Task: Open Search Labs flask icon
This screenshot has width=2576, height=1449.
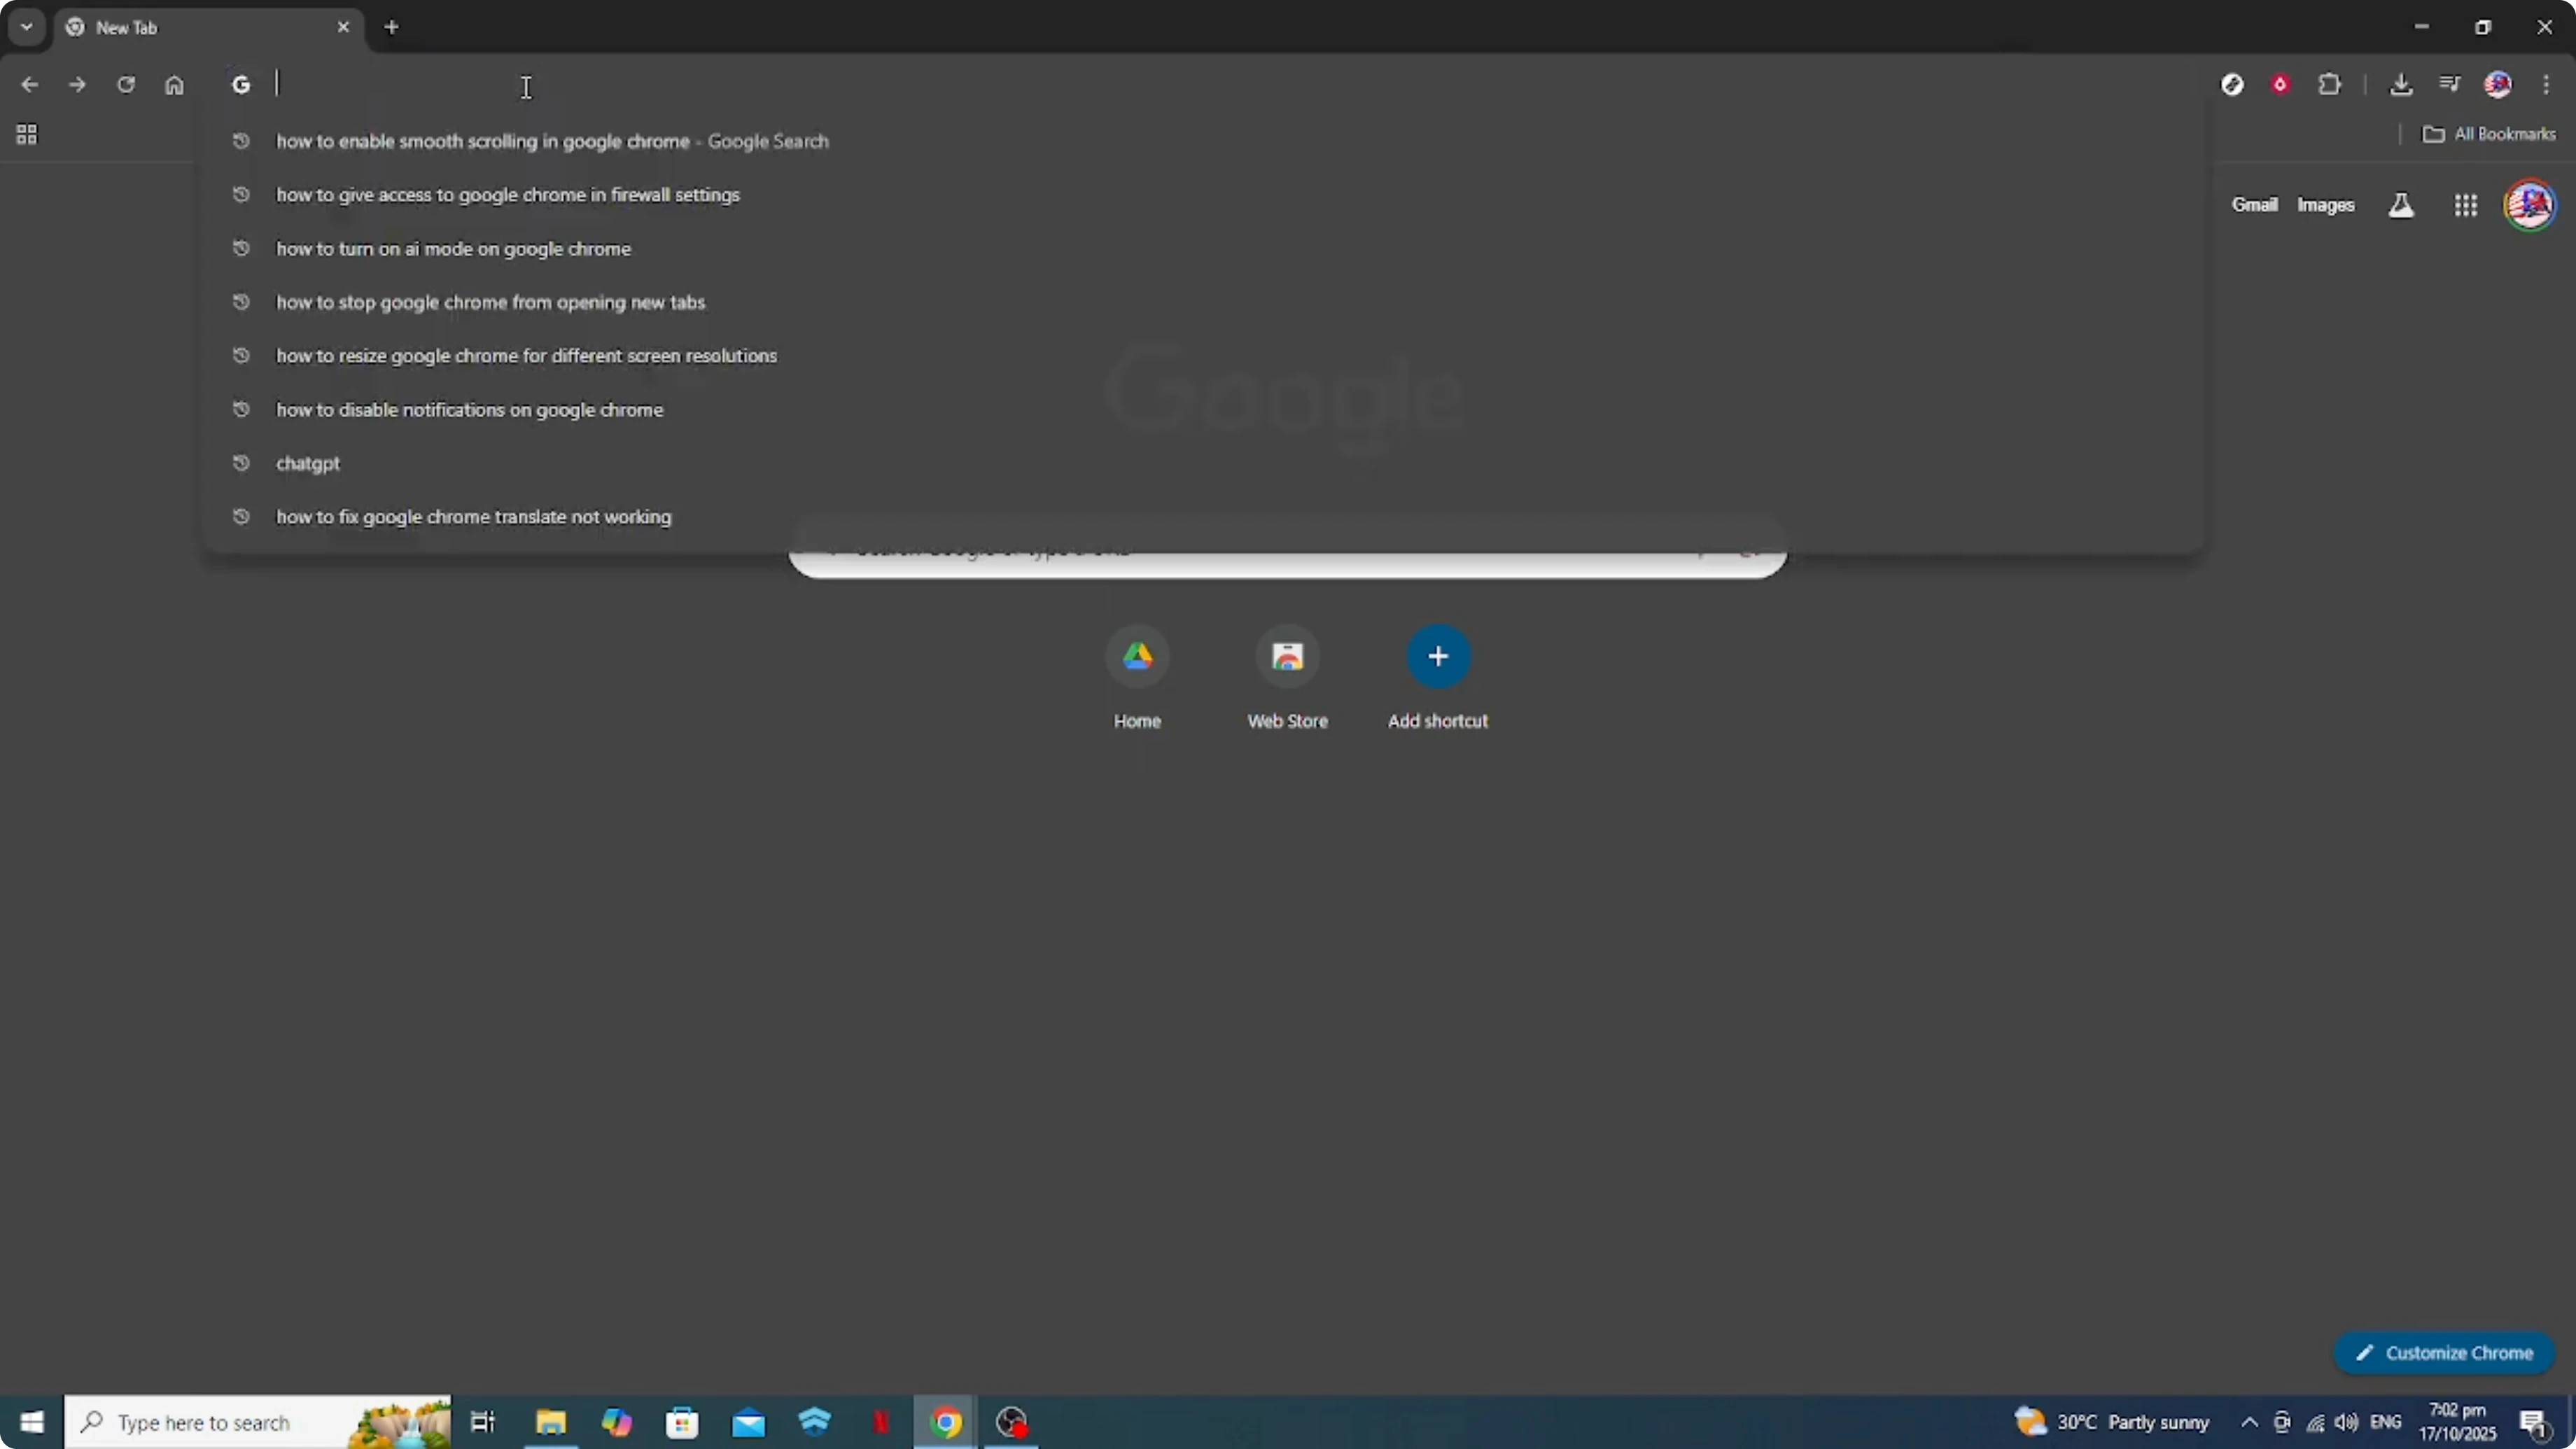Action: 2402,204
